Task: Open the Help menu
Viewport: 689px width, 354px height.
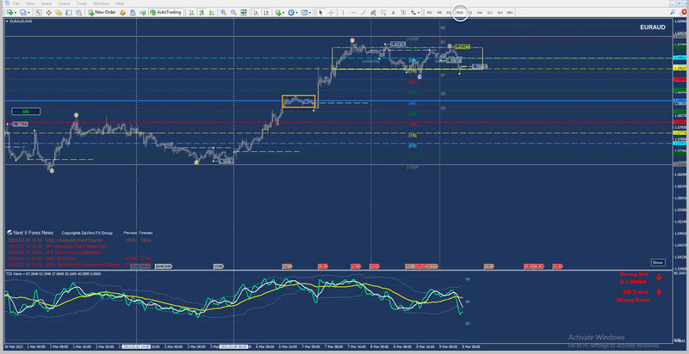Action: pyautogui.click(x=120, y=3)
